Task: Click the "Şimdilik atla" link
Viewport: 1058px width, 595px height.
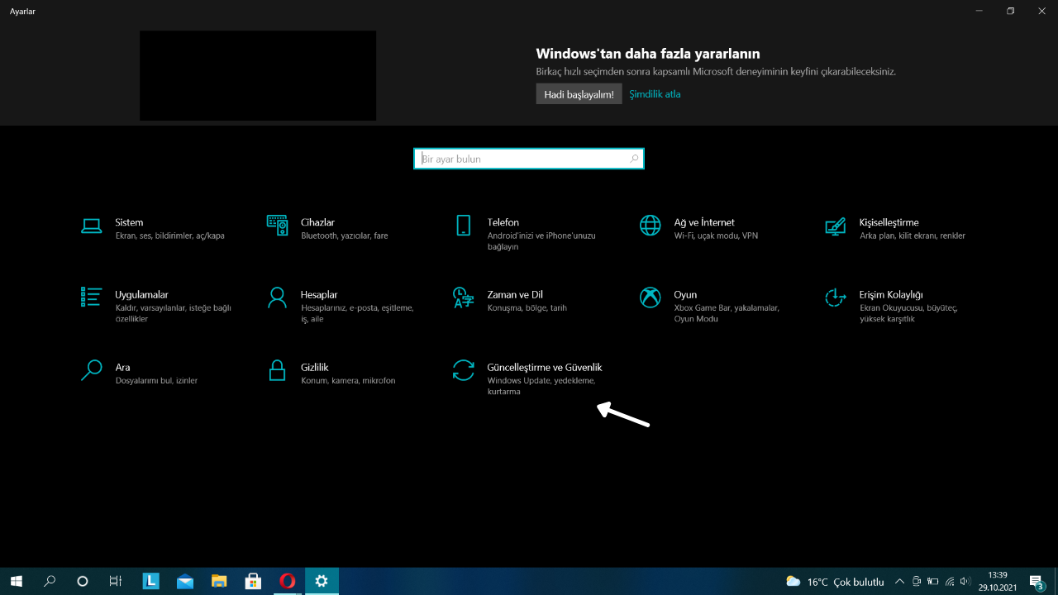Action: click(x=655, y=94)
